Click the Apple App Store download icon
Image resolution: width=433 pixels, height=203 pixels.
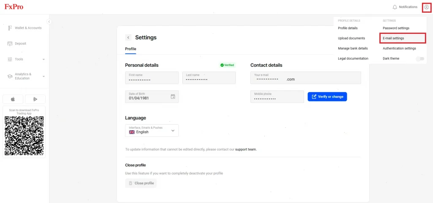[x=13, y=99]
